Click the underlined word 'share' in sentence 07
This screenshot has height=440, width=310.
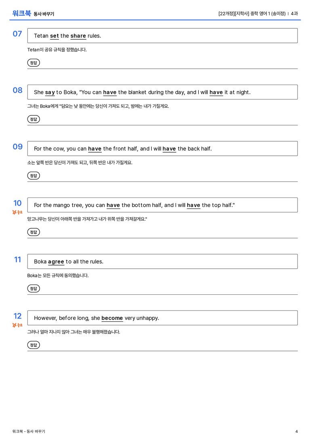tap(78, 36)
